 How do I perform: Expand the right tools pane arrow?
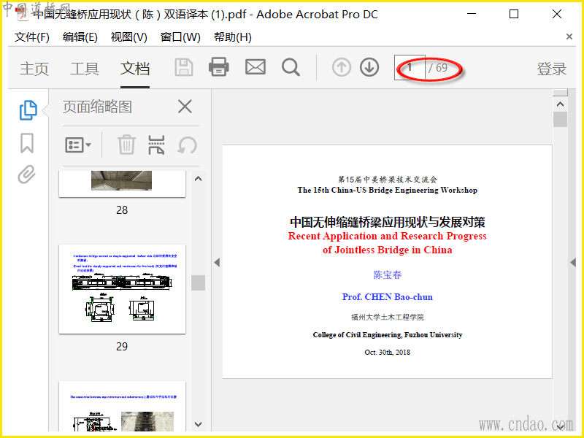(573, 263)
